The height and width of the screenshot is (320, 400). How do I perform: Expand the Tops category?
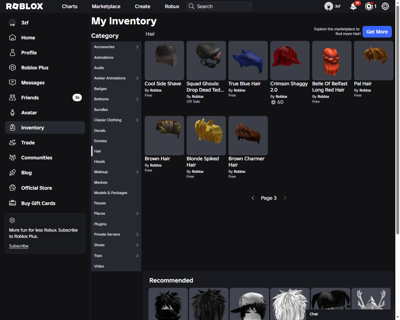[x=137, y=256]
